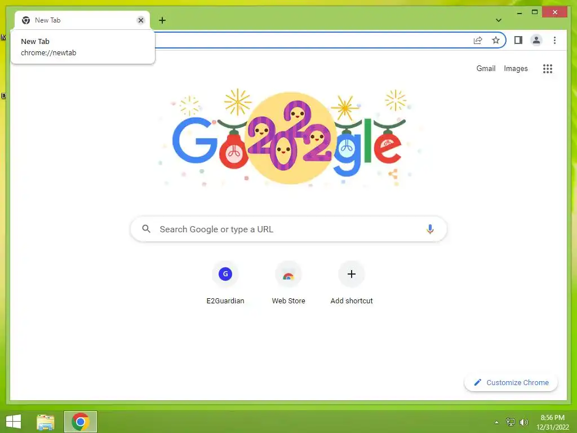The image size is (577, 433).
Task: Open the Google apps grid
Action: (x=548, y=68)
